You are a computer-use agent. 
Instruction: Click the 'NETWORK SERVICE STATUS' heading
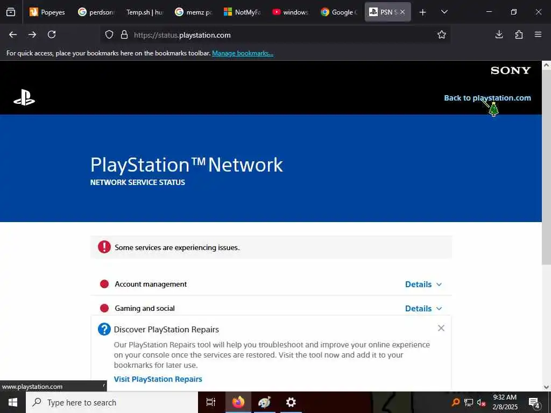tap(137, 182)
